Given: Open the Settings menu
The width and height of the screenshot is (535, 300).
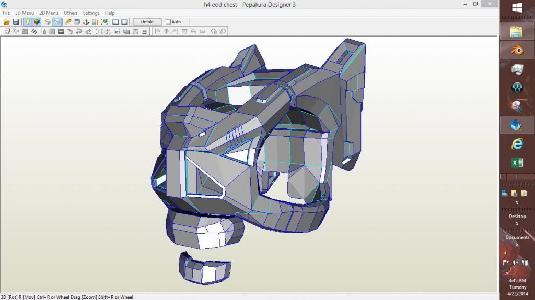Looking at the screenshot, I should tap(91, 13).
